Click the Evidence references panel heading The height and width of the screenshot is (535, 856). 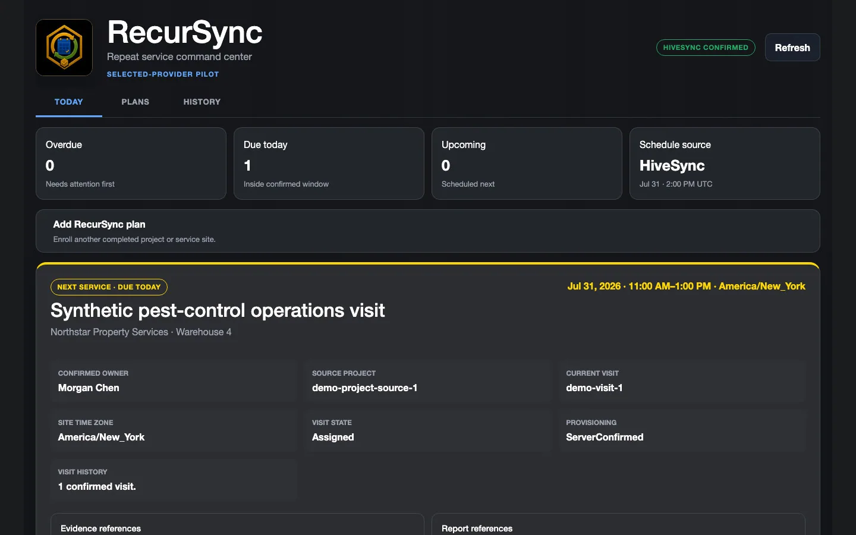click(x=100, y=528)
